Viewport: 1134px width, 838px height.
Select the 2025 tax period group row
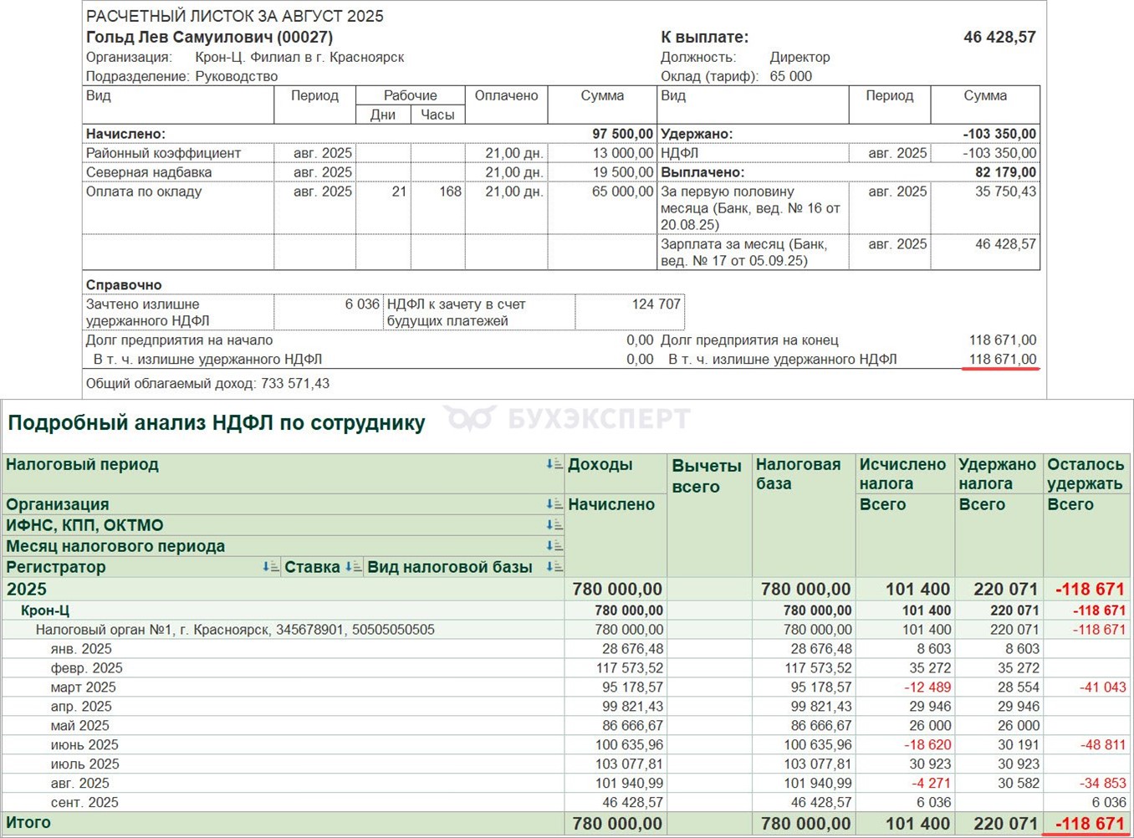[27, 590]
